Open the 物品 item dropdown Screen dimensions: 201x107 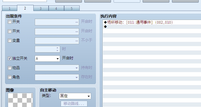[57, 68]
